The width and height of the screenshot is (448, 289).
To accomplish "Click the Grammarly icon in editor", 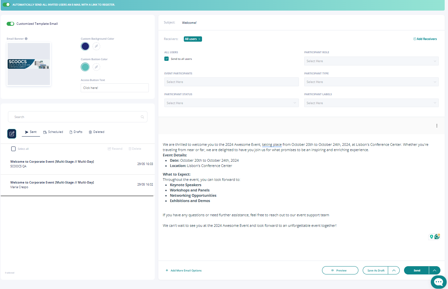I will (x=437, y=236).
